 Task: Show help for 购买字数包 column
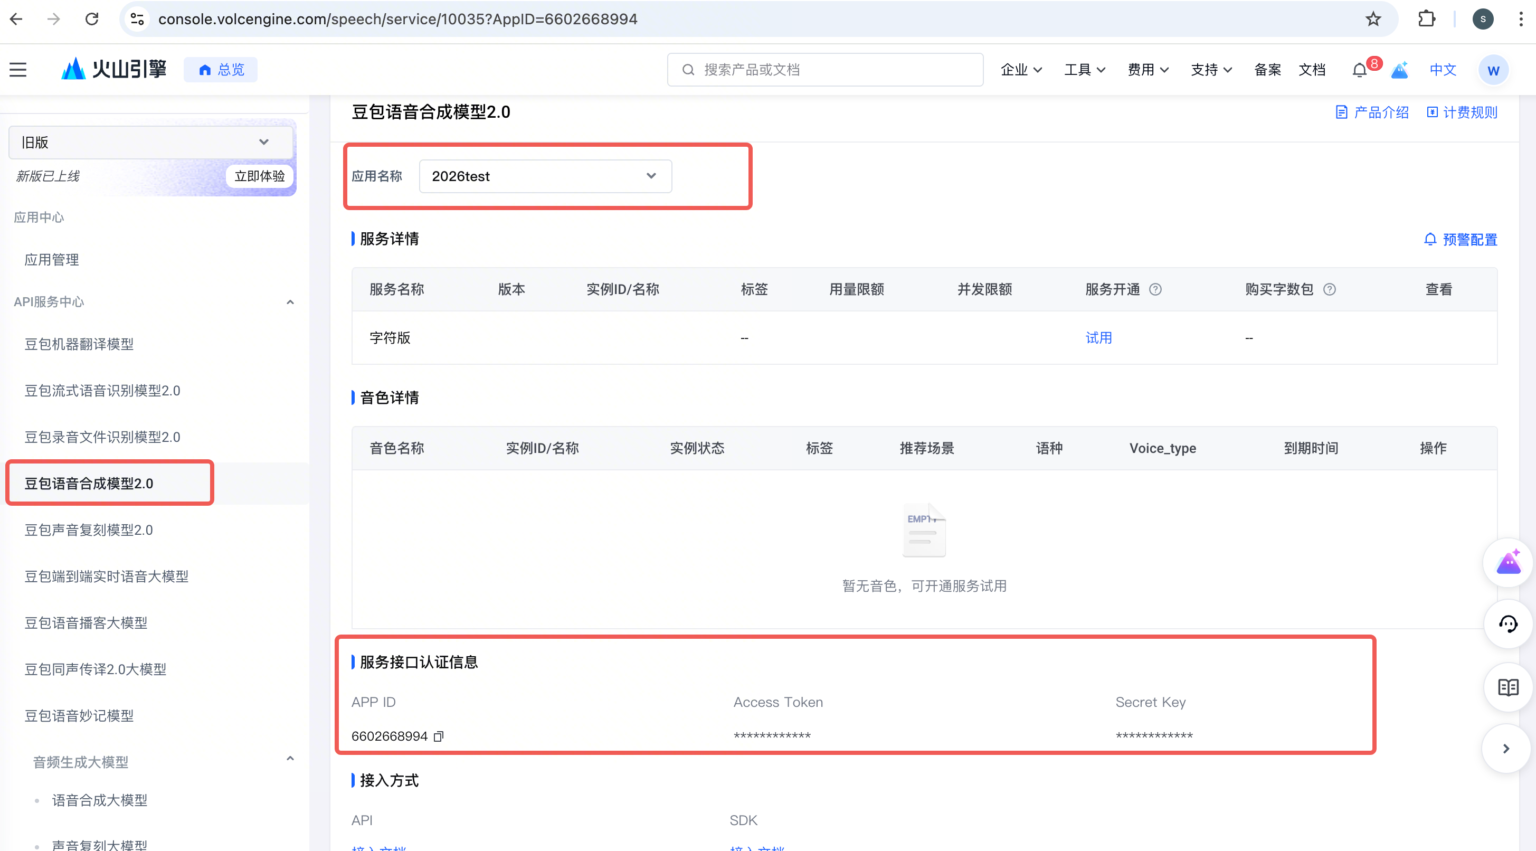(x=1329, y=289)
